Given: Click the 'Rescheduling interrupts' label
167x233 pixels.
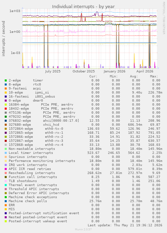Looking at the screenshot, I should point(32,173).
